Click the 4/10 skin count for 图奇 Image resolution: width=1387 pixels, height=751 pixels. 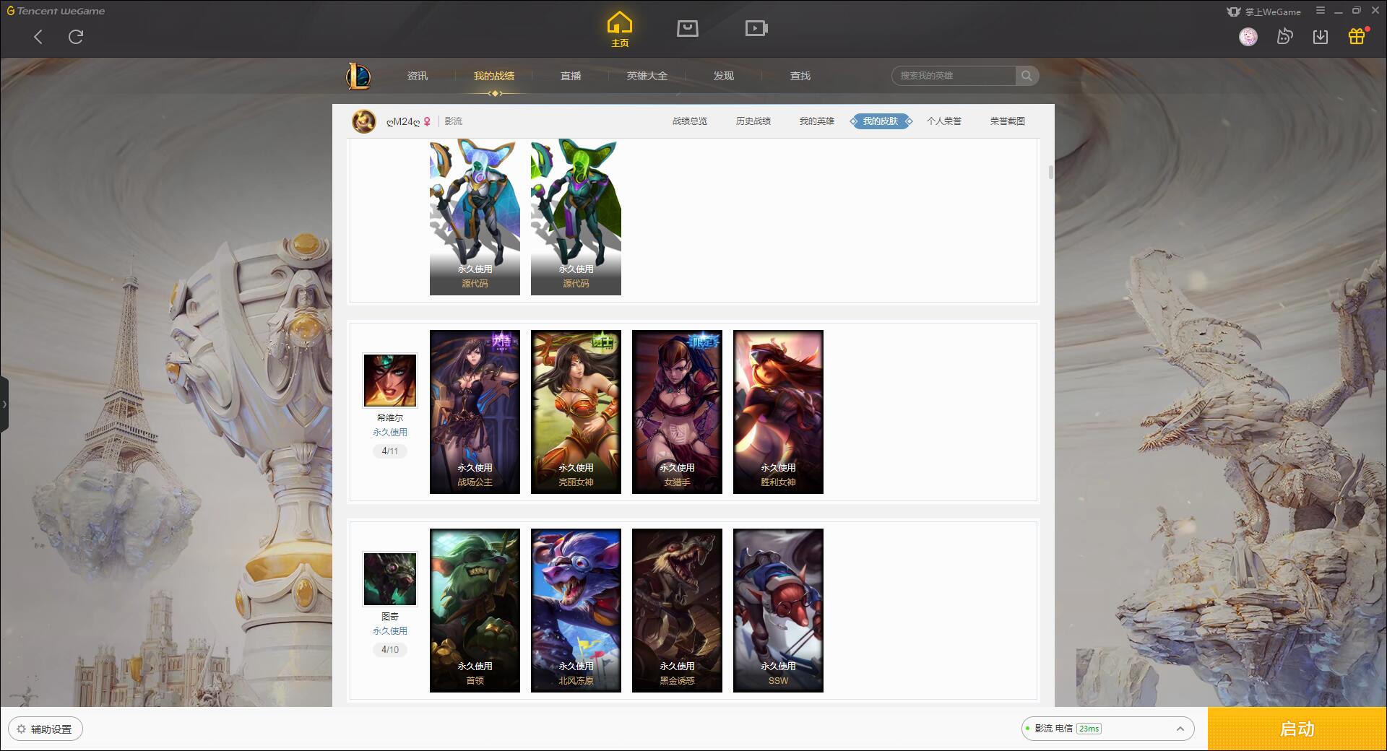point(390,649)
